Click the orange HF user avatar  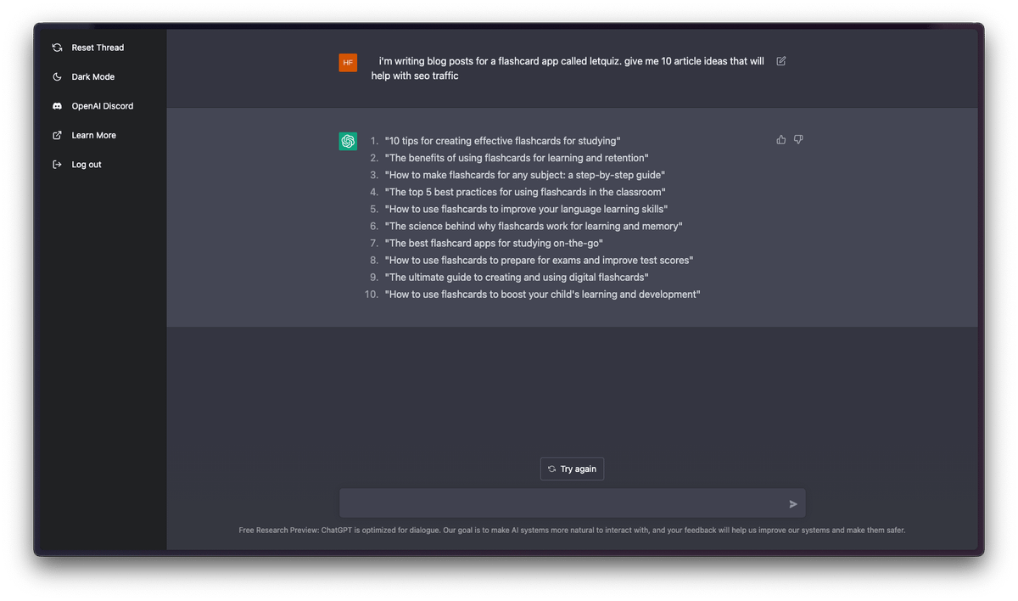[x=348, y=63]
